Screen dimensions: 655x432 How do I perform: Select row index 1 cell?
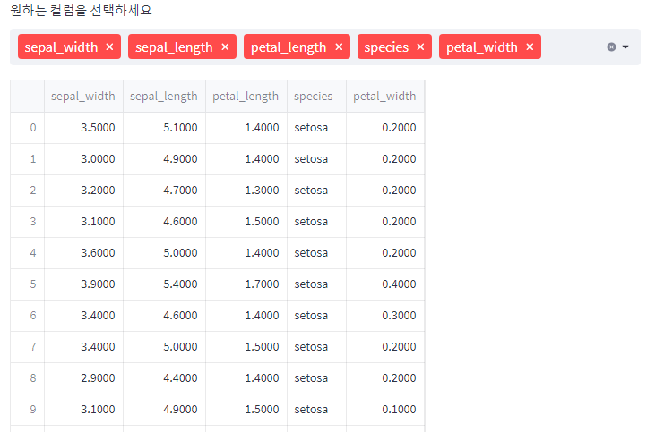[x=28, y=159]
